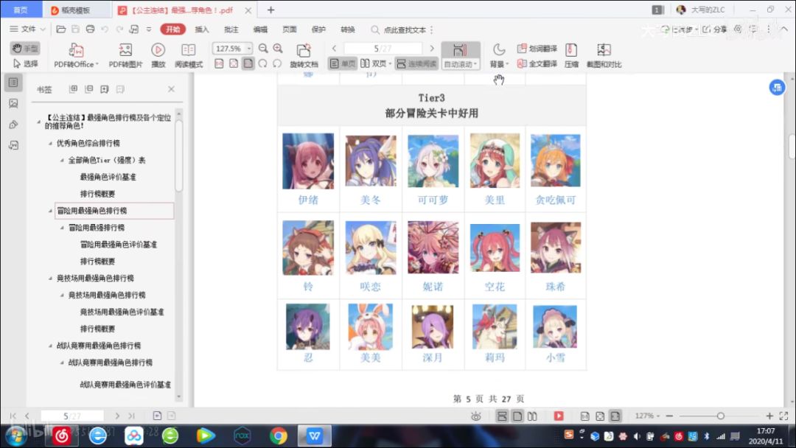Select the 编辑 ribbon tab
796x448 pixels.
260,29
